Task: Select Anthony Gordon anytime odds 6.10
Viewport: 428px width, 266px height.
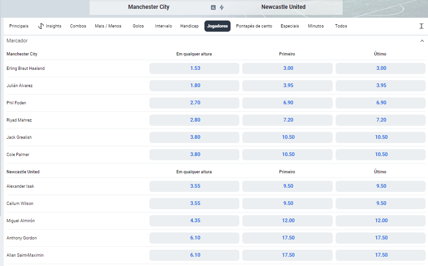Action: click(194, 238)
